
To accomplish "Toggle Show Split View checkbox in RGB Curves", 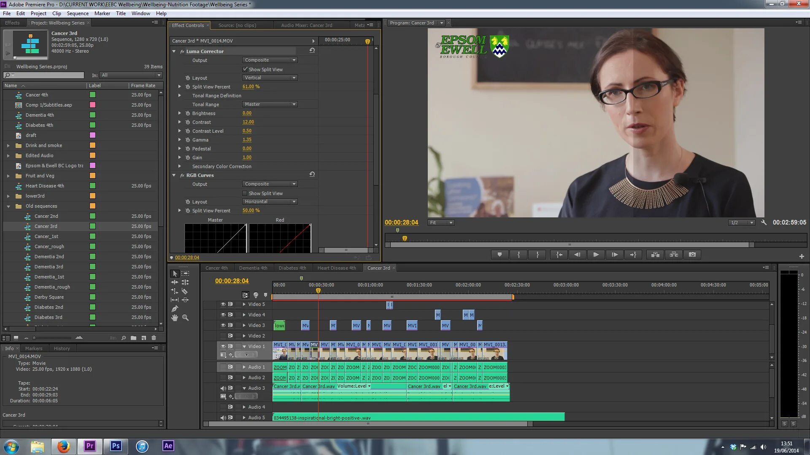I will (245, 193).
